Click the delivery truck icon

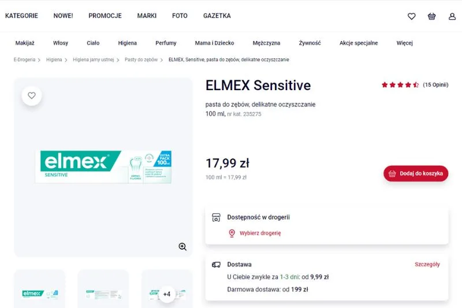coord(216,265)
